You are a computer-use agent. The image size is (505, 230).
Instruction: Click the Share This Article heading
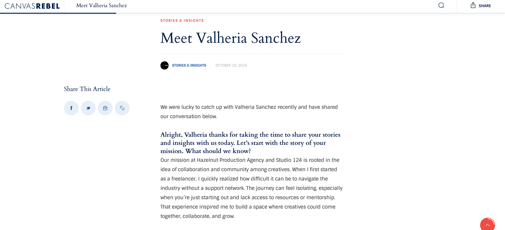(x=87, y=89)
